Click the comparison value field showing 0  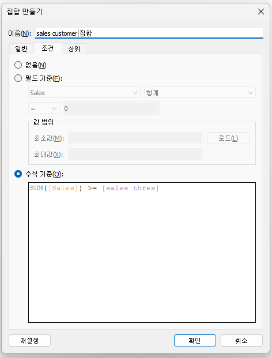111,108
